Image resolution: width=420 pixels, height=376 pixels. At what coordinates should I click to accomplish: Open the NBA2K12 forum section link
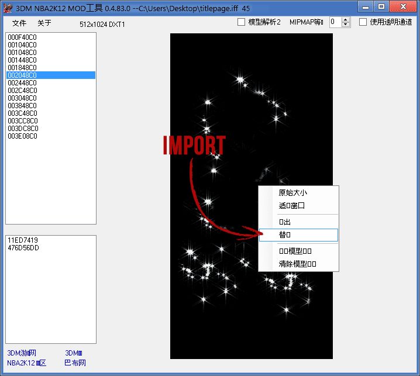26,363
